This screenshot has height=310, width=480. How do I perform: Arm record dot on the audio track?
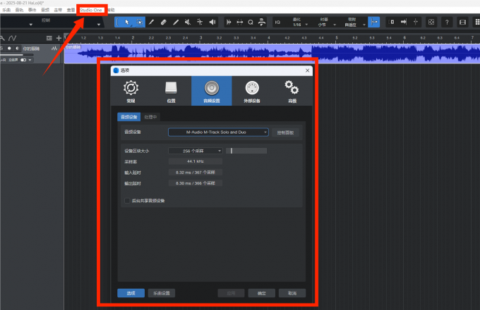(x=9, y=48)
